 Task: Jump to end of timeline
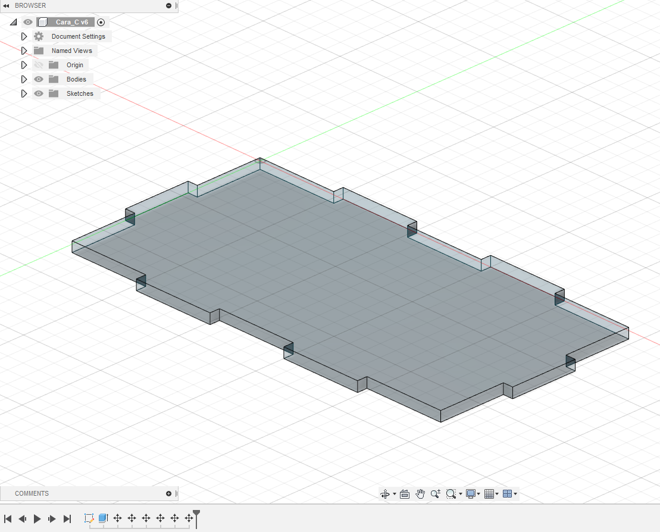67,518
